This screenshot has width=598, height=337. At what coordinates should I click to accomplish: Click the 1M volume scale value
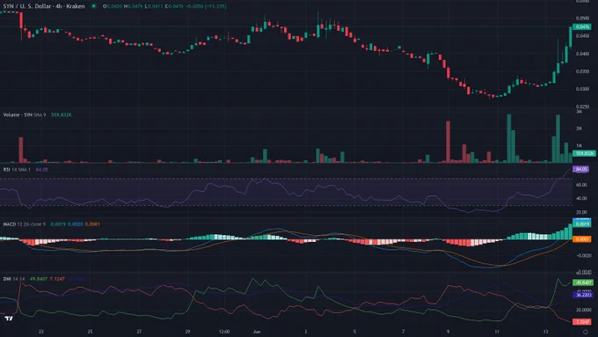(579, 145)
